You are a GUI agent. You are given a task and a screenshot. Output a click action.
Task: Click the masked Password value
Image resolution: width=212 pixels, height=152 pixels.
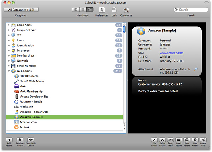164,48
